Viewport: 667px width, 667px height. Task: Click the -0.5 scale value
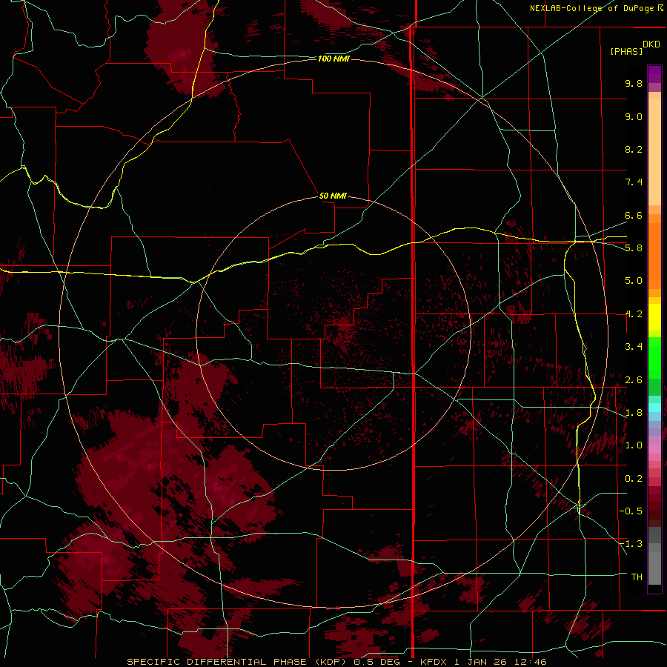(x=631, y=511)
